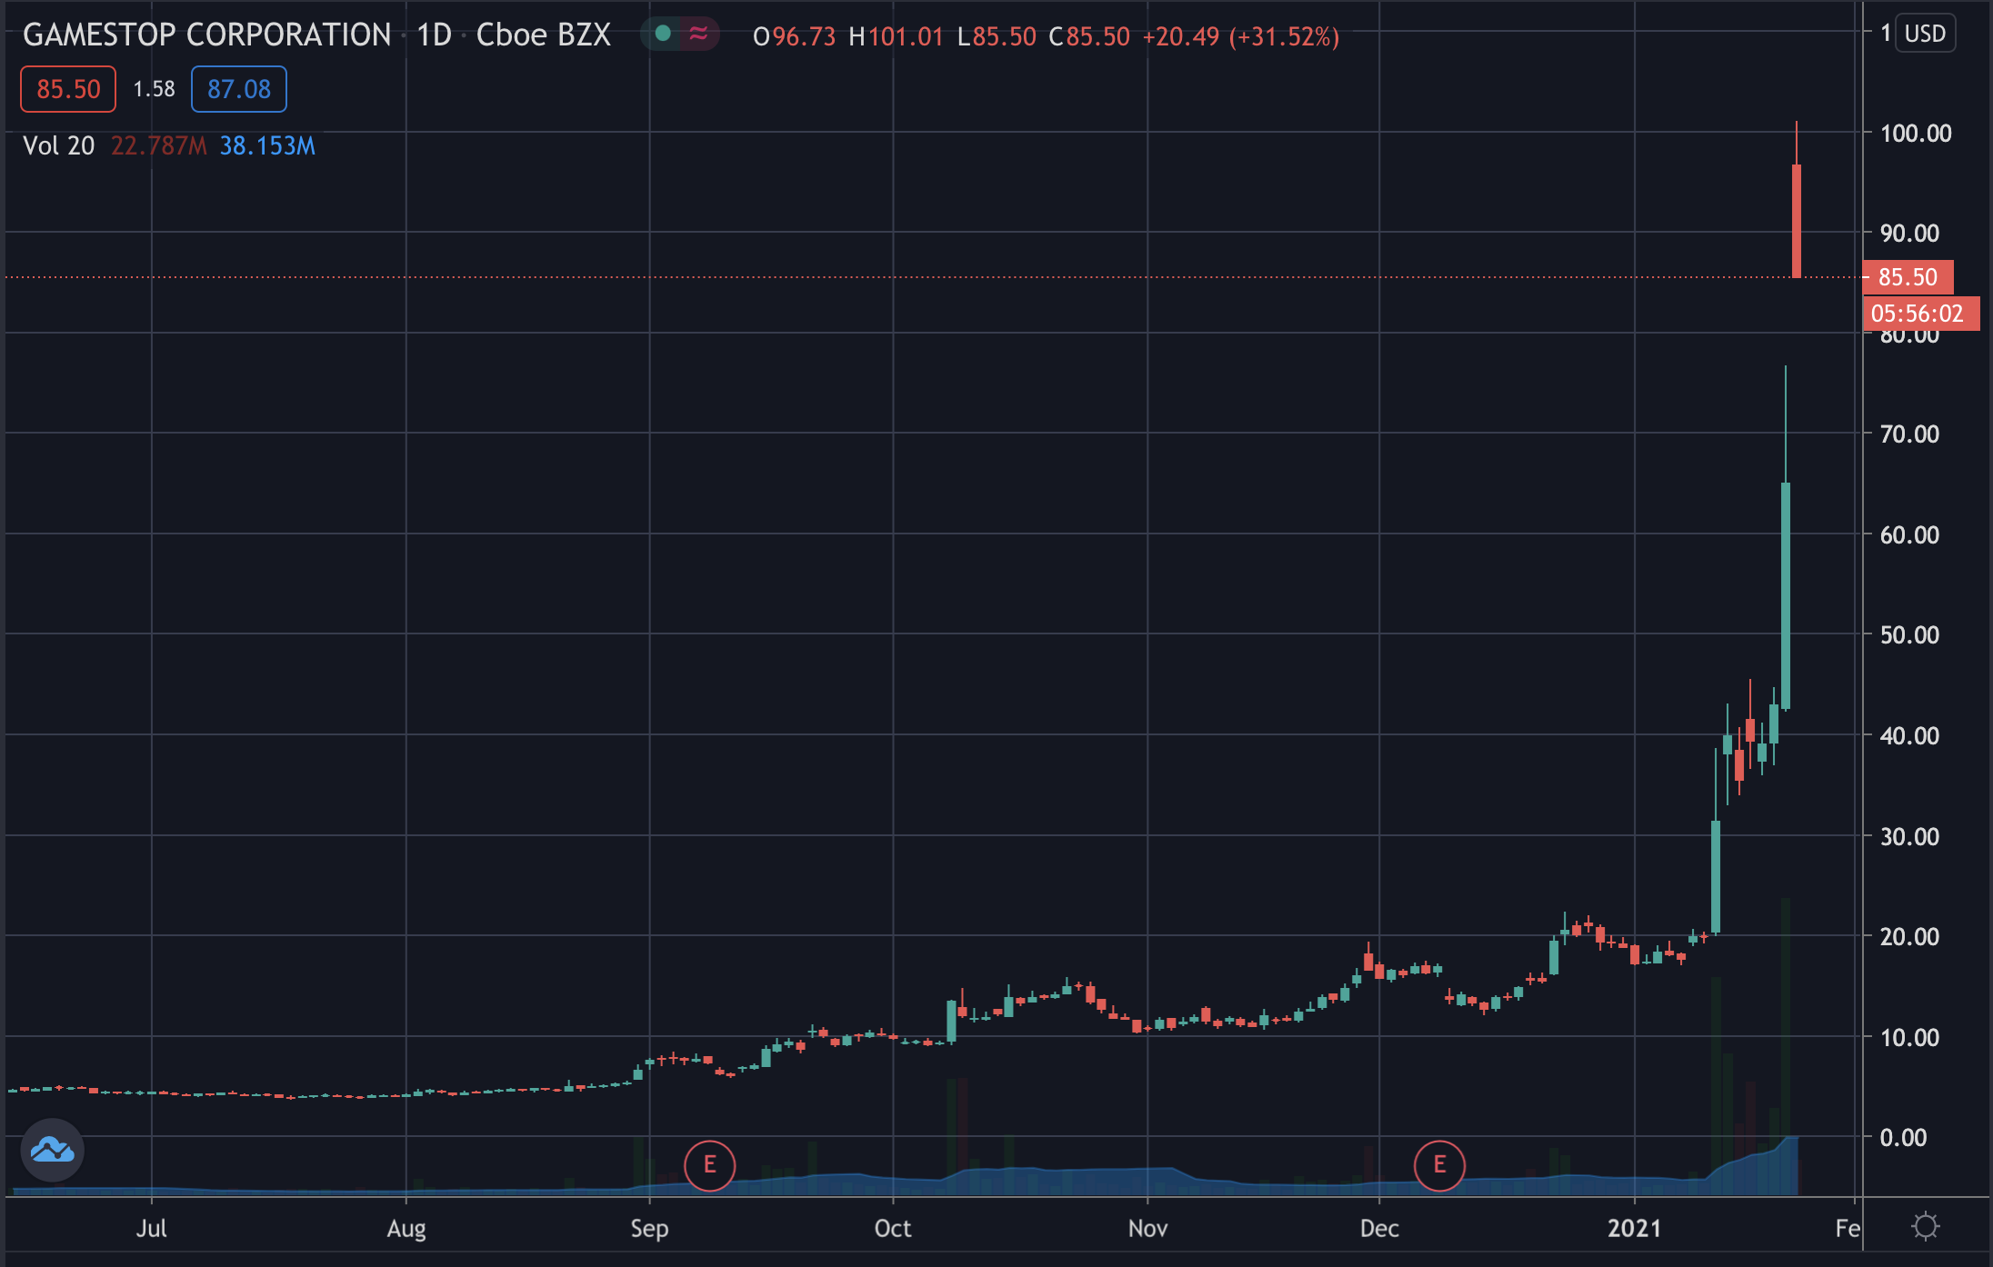Click the 20.00 price axis label
This screenshot has height=1267, width=1993.
coord(1909,937)
